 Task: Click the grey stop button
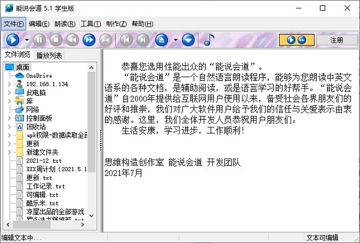[x=56, y=40]
